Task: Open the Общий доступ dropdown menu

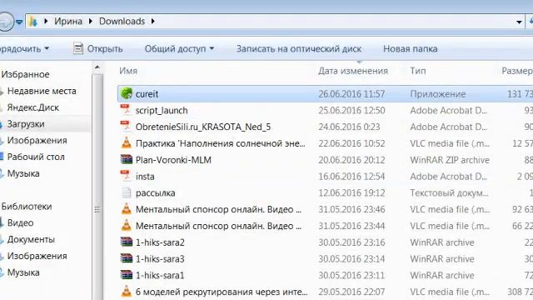Action: (180, 48)
